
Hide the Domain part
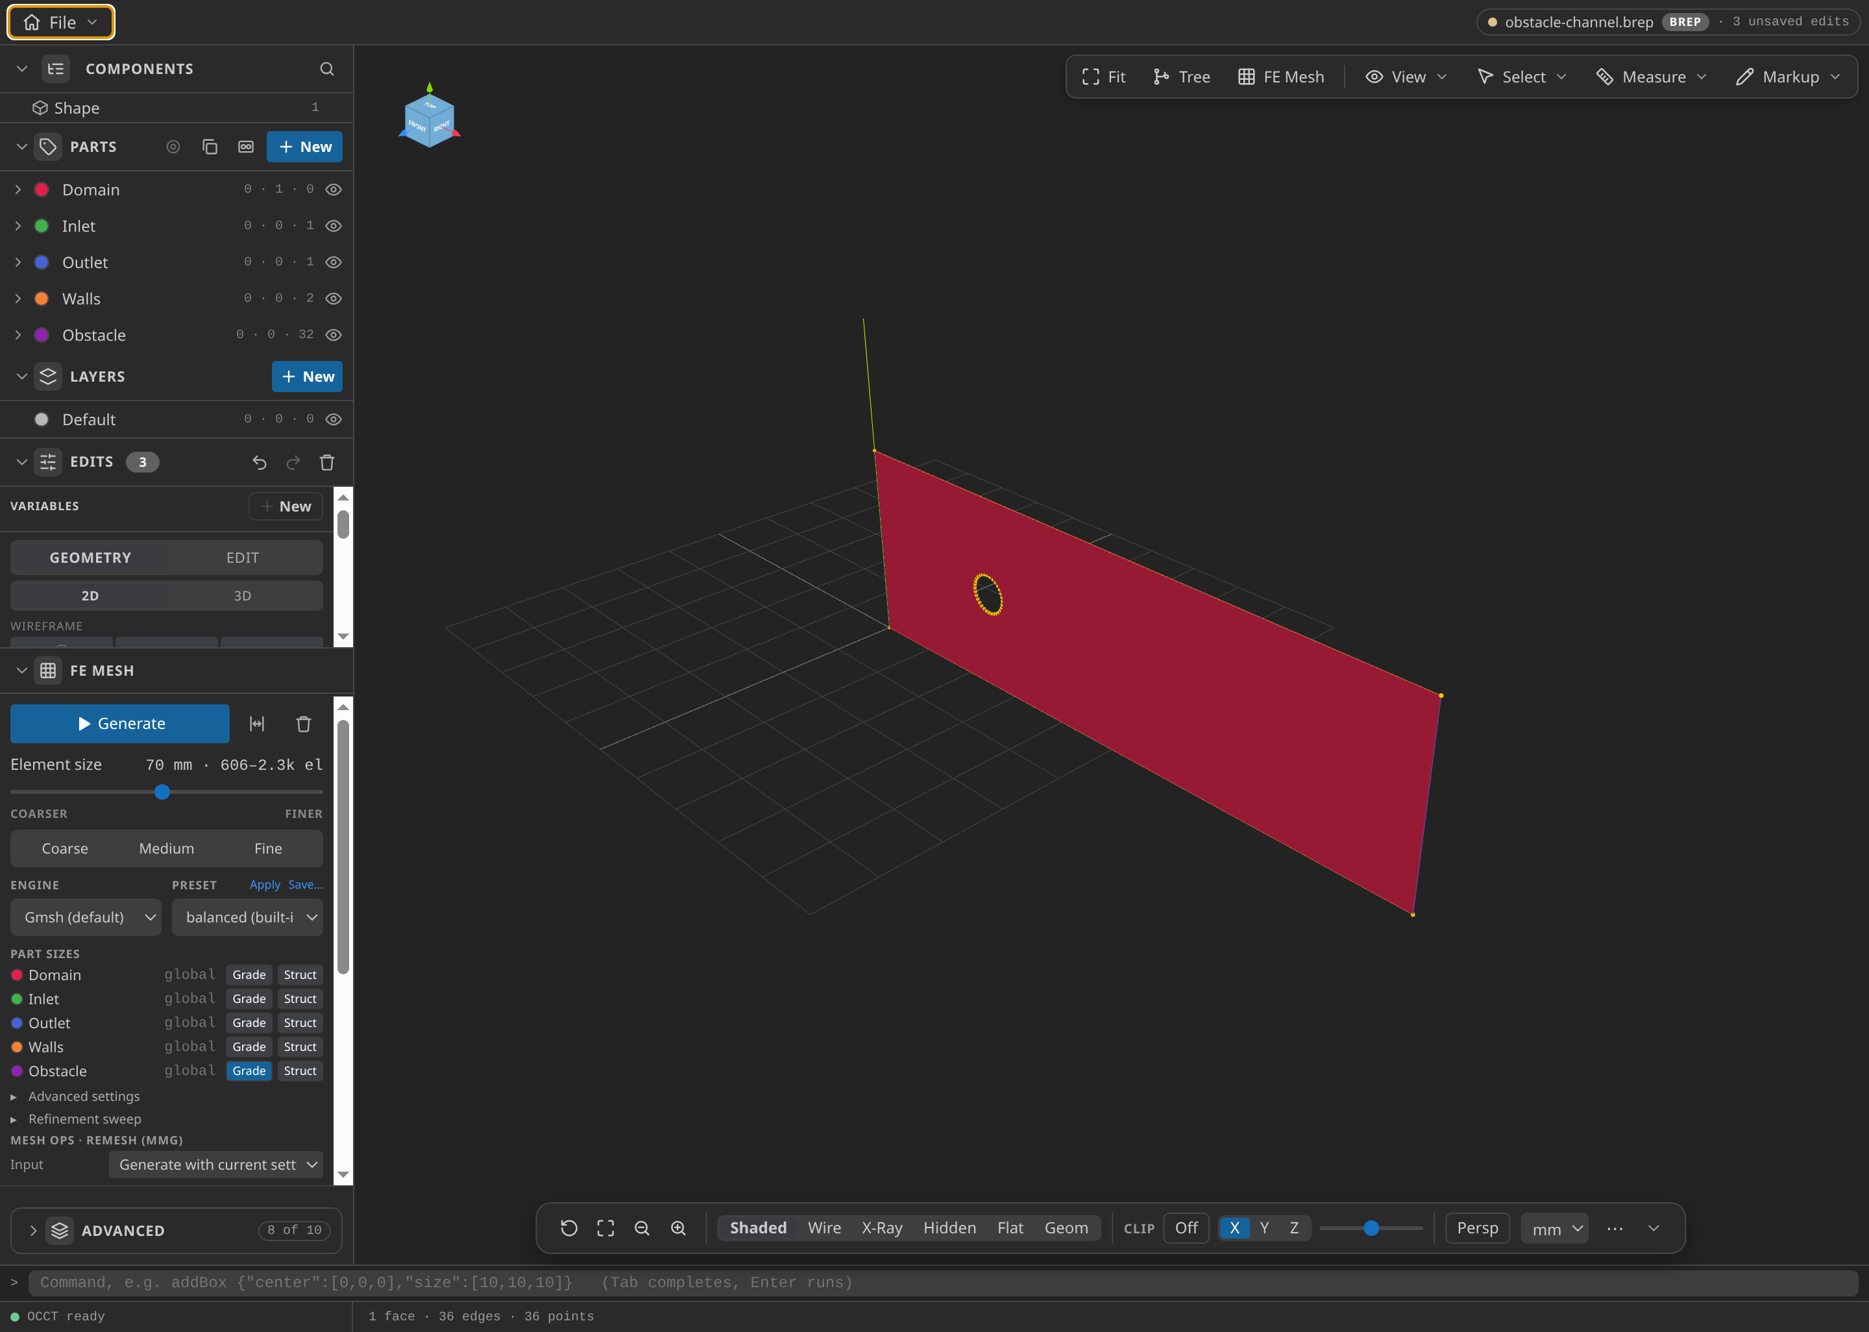(334, 190)
